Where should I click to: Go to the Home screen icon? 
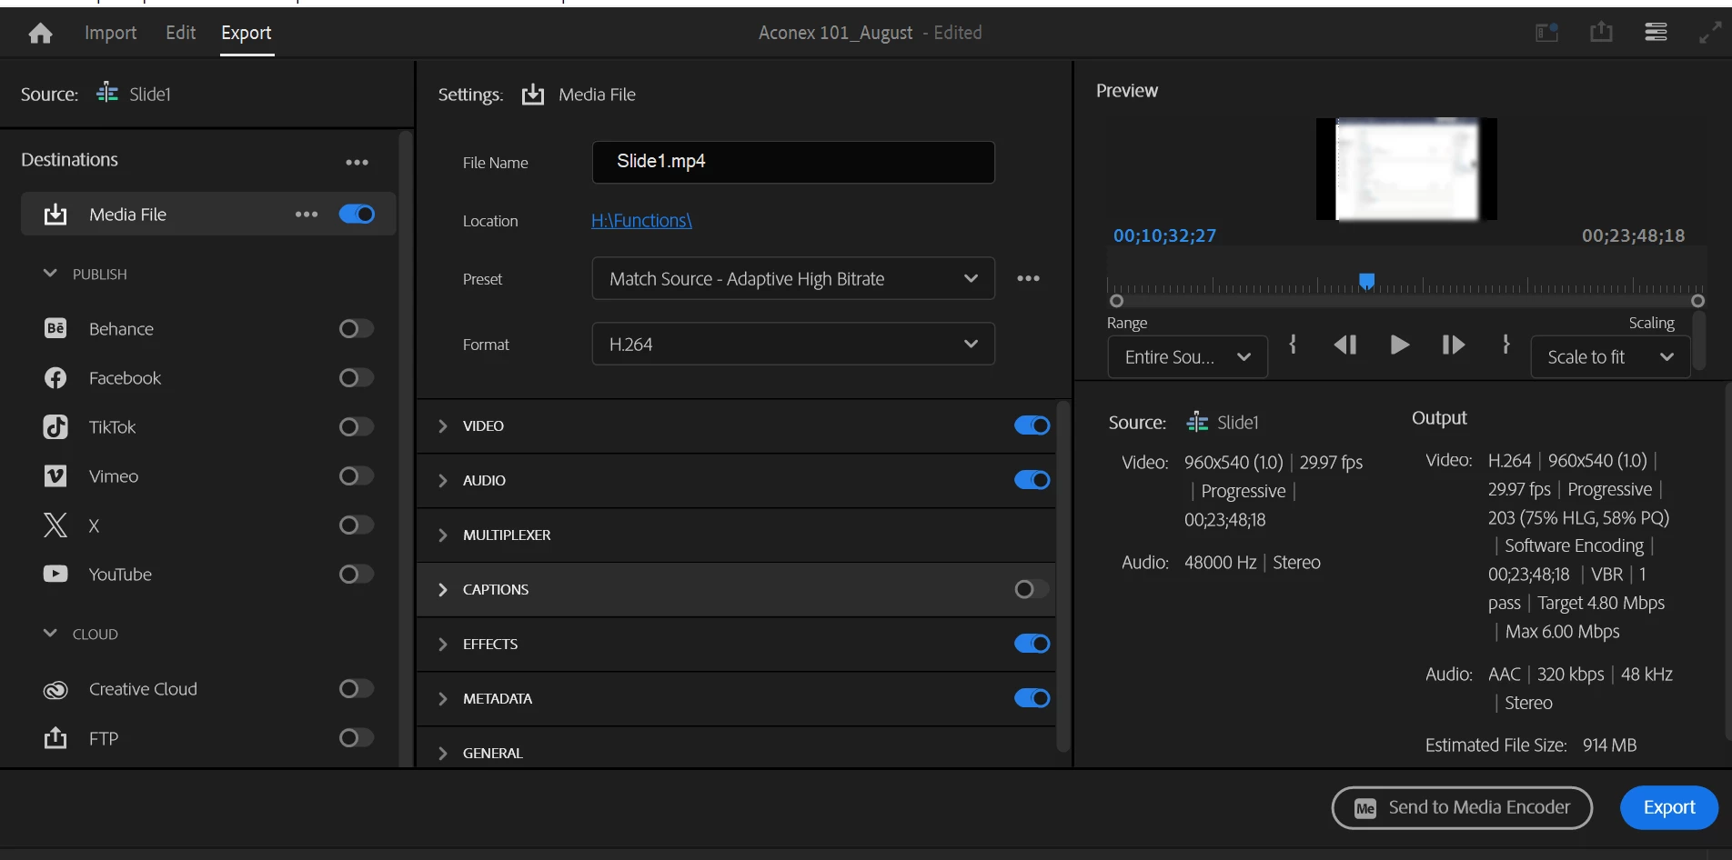click(40, 34)
